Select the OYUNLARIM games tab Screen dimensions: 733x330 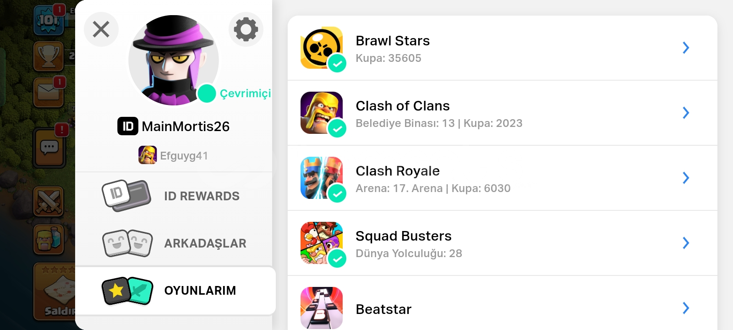176,291
